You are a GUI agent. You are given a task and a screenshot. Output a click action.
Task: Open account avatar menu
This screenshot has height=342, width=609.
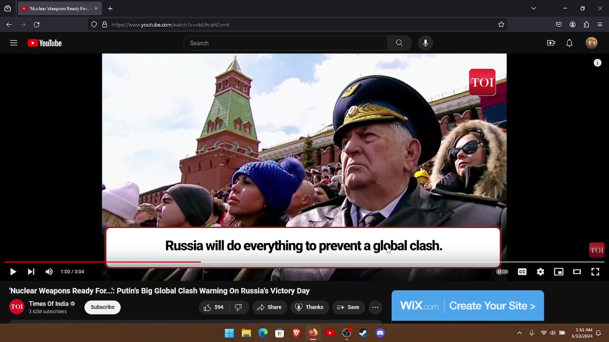(591, 43)
